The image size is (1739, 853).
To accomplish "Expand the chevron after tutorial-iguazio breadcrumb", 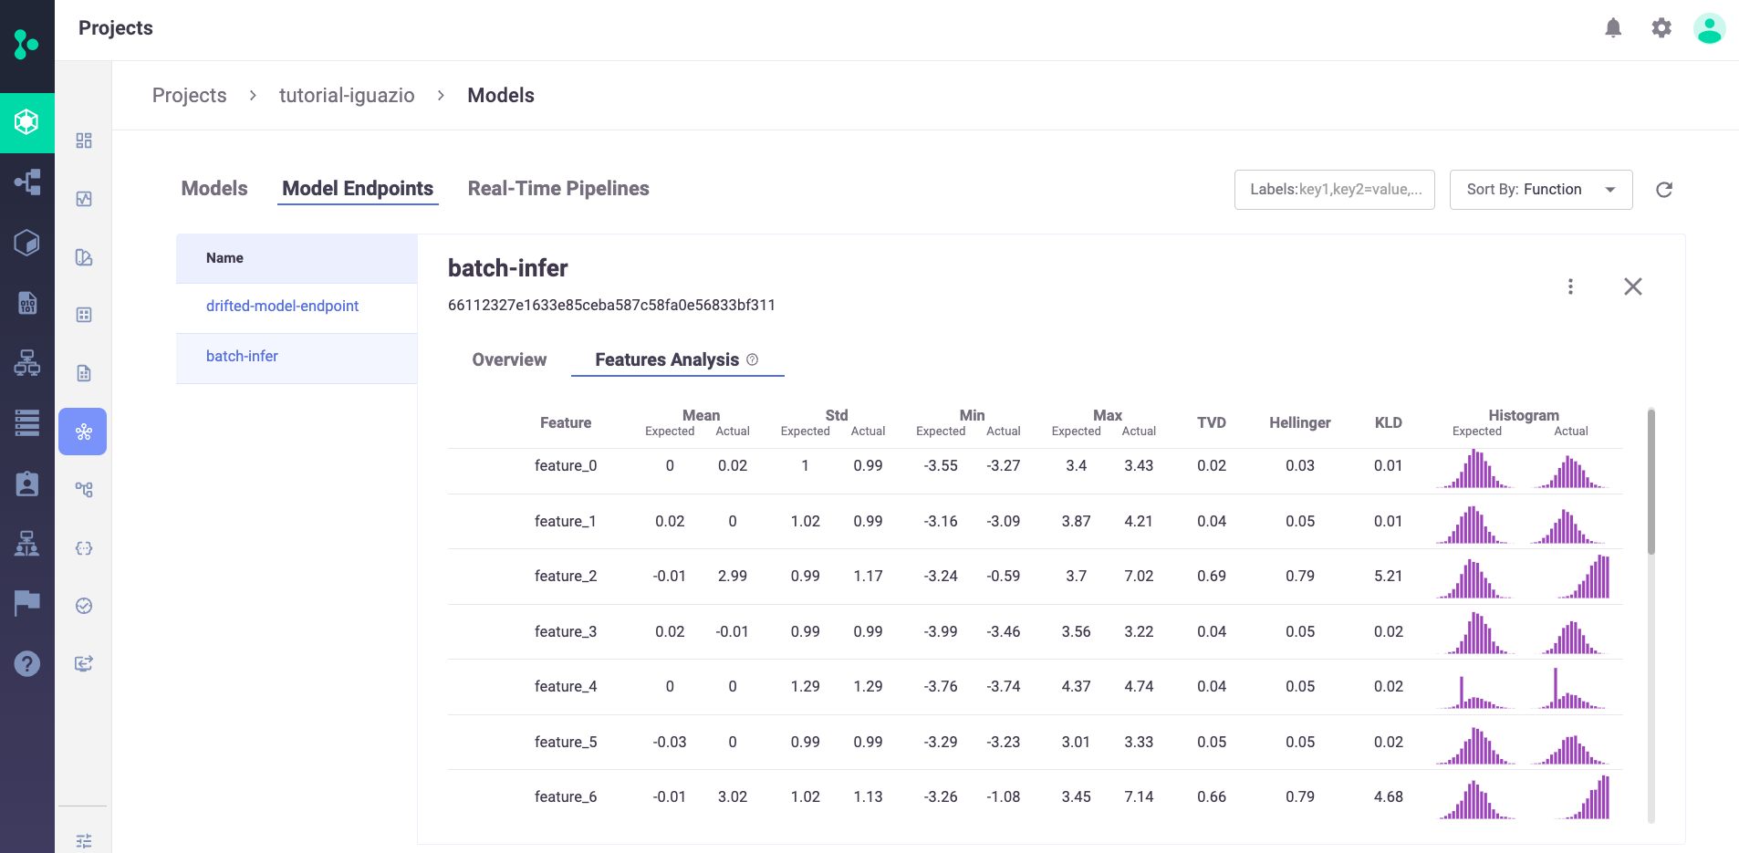I will (x=441, y=96).
